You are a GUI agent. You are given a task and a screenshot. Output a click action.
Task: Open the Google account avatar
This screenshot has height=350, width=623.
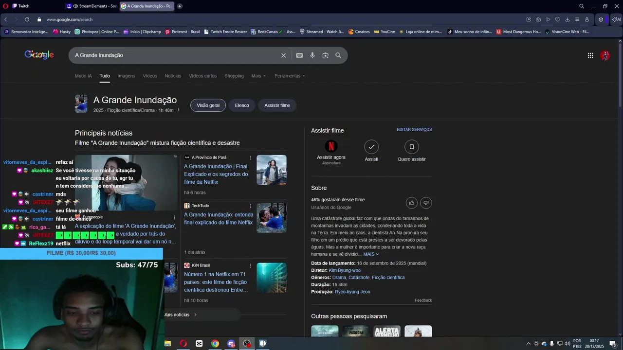(605, 55)
